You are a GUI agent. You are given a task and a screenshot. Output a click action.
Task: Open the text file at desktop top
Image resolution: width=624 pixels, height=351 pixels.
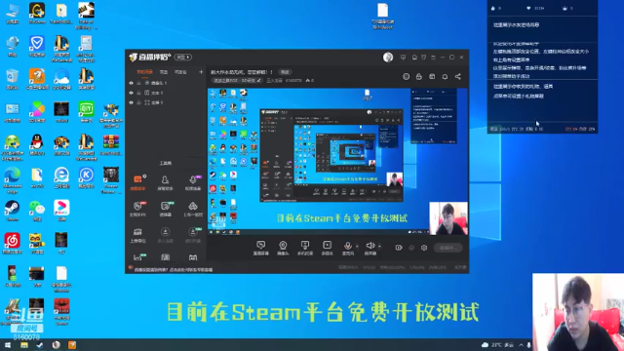pyautogui.click(x=383, y=17)
